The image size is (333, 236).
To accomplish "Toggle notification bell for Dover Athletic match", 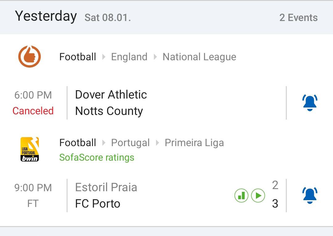I will (310, 103).
